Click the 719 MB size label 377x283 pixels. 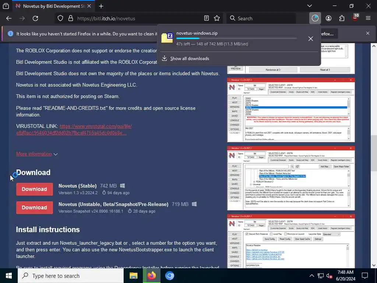[x=180, y=204]
